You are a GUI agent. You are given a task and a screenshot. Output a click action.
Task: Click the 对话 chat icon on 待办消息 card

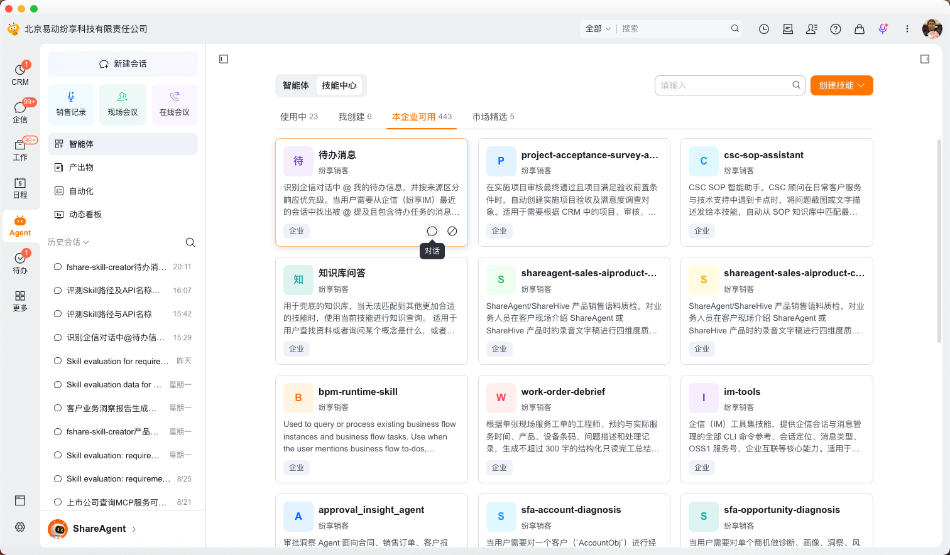pyautogui.click(x=432, y=231)
